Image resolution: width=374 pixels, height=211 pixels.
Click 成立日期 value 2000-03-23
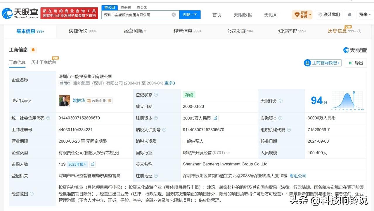coord(193,106)
